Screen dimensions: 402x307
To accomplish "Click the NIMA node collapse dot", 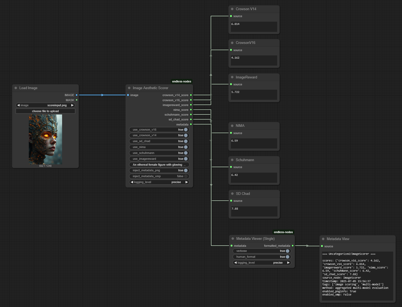I will [232, 126].
